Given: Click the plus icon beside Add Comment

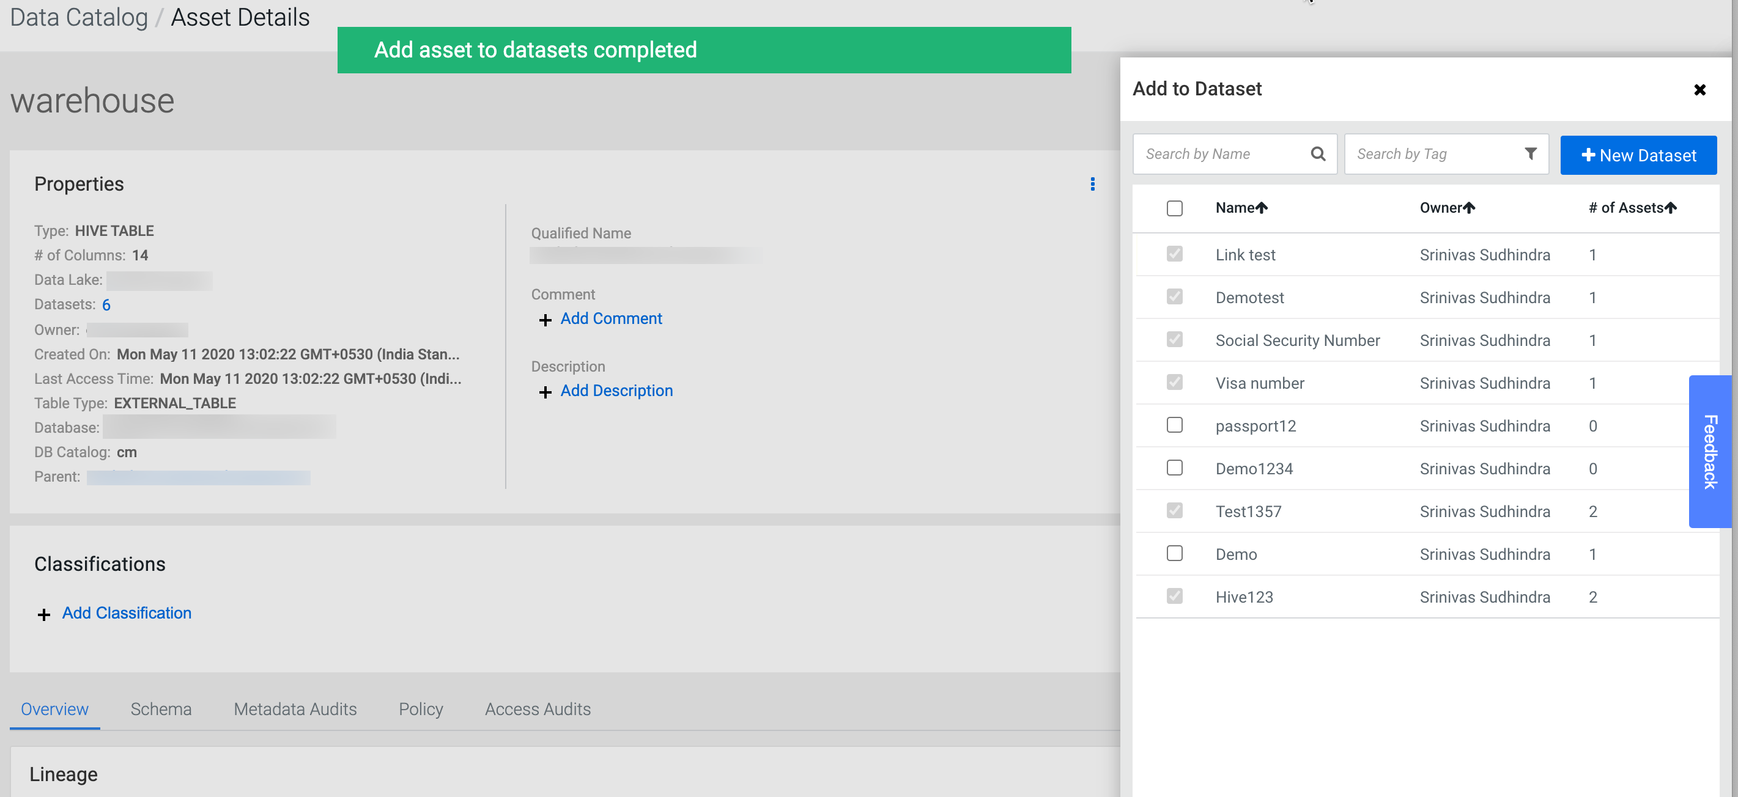Looking at the screenshot, I should click(545, 320).
